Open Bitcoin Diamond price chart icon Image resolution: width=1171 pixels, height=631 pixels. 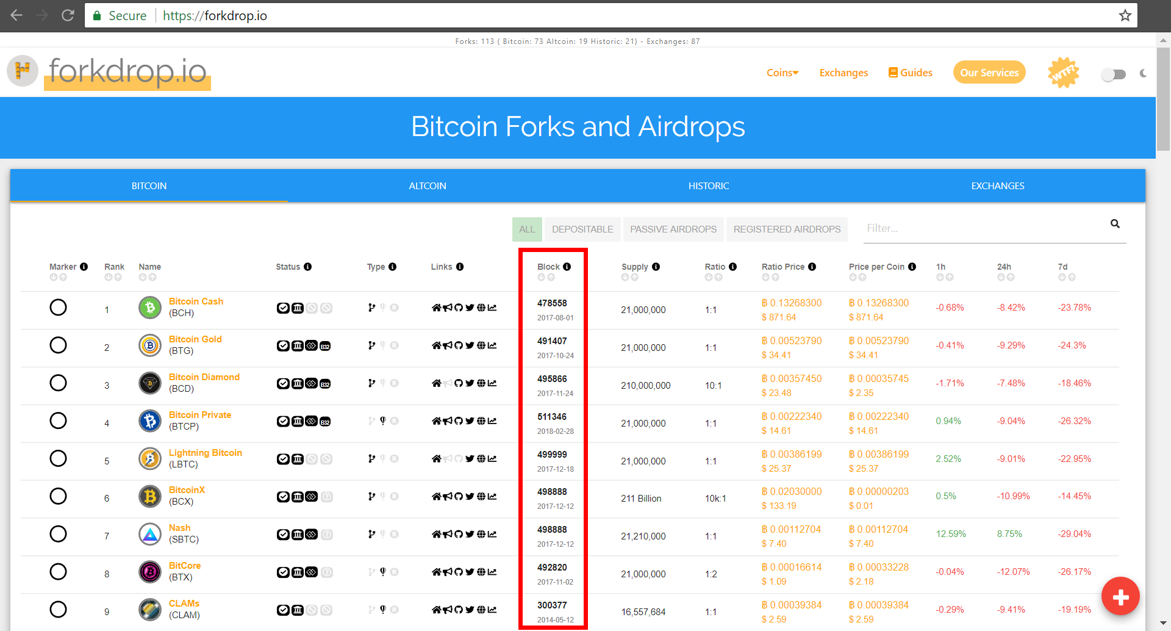(x=492, y=383)
